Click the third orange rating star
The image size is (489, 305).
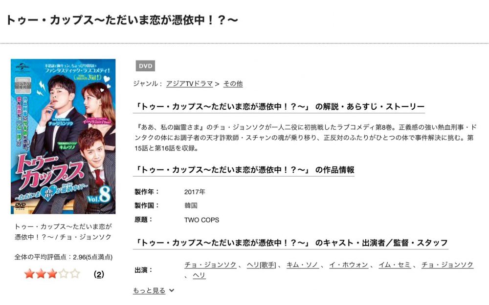tap(52, 274)
